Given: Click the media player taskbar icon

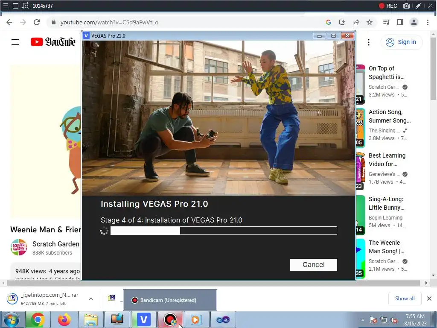Looking at the screenshot, I should 196,319.
